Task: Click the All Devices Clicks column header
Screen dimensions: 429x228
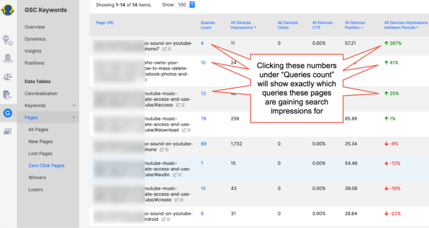Action: click(x=288, y=25)
